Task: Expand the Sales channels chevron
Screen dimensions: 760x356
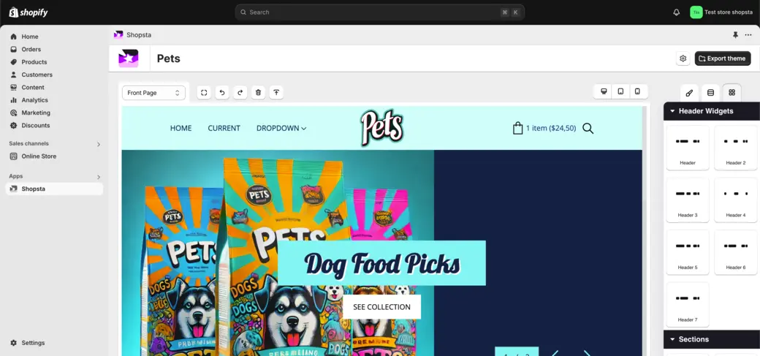Action: click(99, 144)
